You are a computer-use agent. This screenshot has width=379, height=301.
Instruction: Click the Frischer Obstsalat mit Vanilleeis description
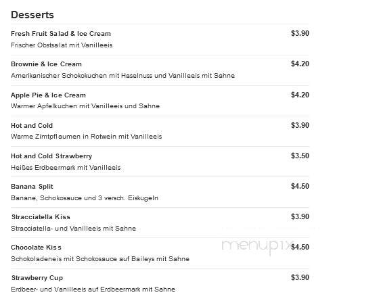pyautogui.click(x=62, y=45)
